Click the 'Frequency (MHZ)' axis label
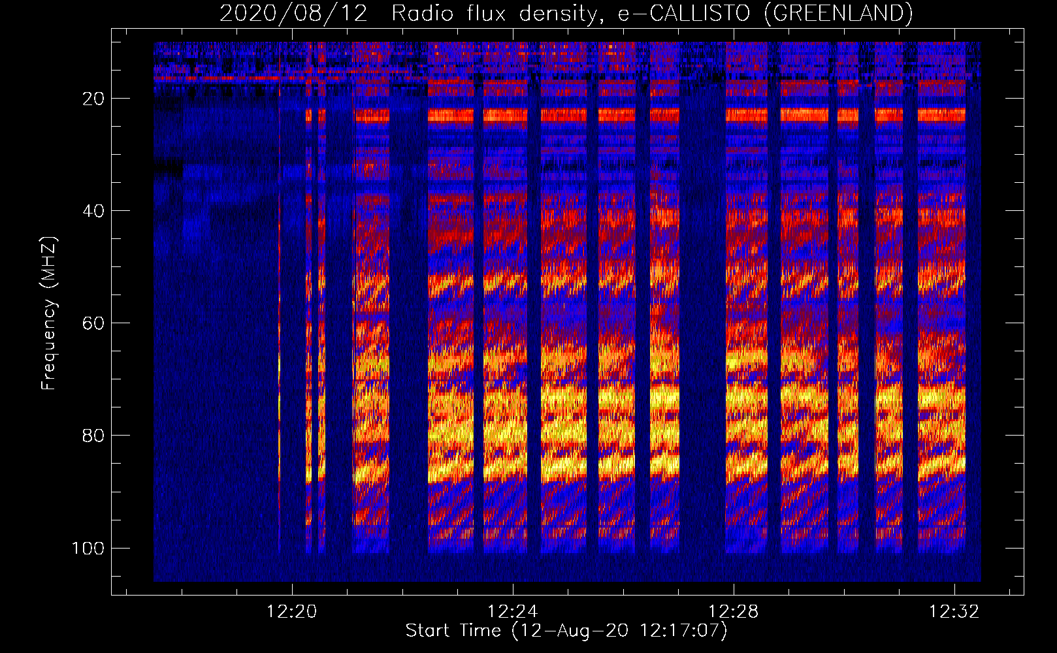 coord(49,313)
